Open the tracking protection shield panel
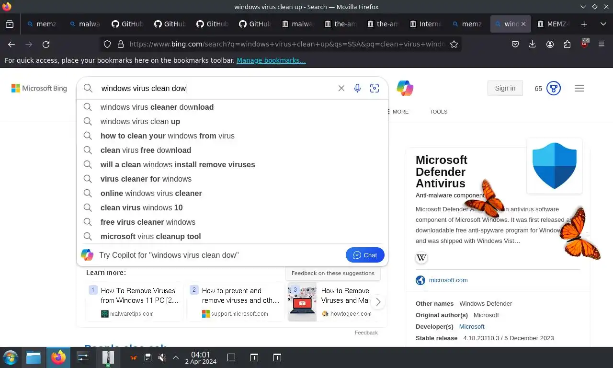Screen dimensions: 613x368 click(x=107, y=44)
